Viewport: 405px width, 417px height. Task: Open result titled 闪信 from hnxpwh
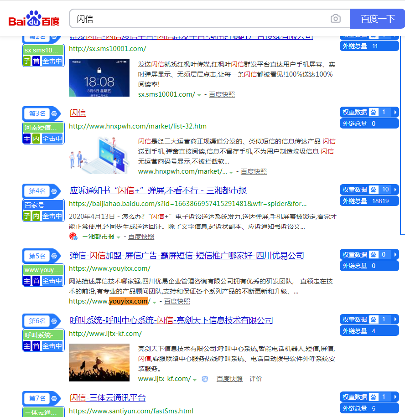78,113
